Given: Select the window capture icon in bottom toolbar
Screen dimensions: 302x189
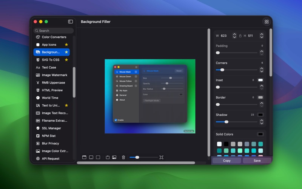Looking at the screenshot, I should pos(84,157).
